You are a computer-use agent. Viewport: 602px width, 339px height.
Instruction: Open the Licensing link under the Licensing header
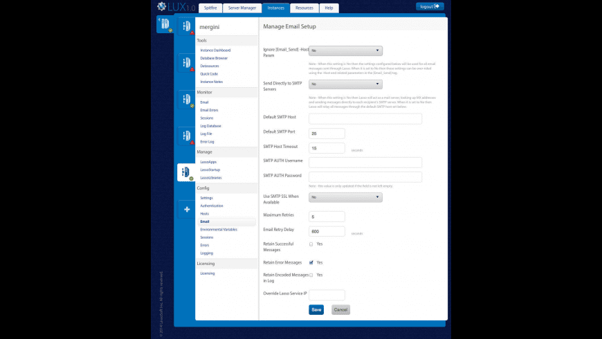tap(208, 274)
